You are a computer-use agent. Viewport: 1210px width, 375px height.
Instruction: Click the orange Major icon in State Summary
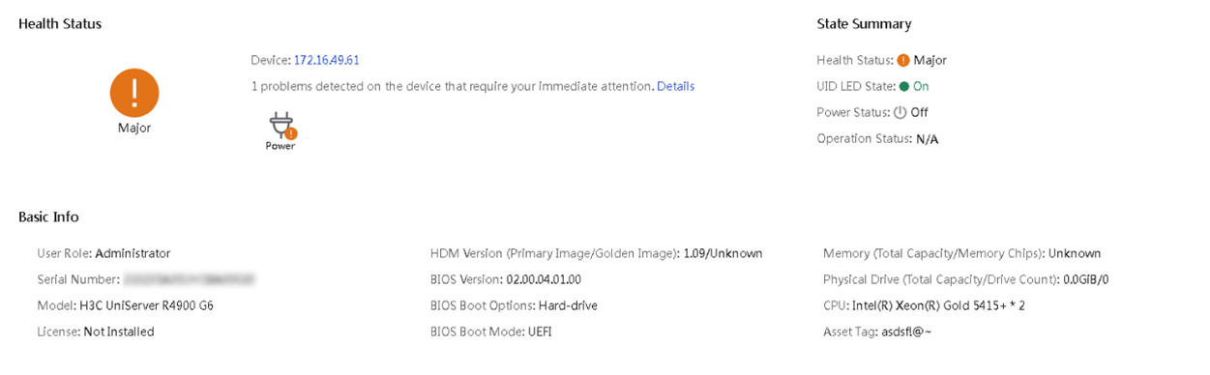(903, 60)
